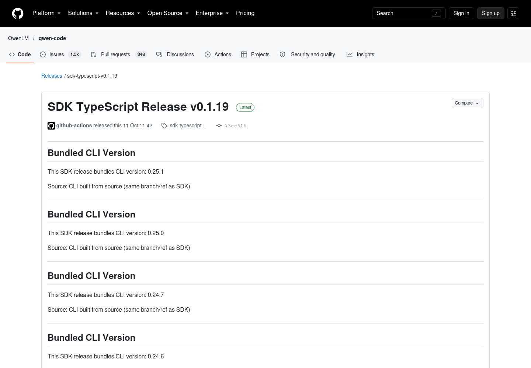Screen dimensions: 531x368
Task: Open the QwenLM owner link
Action: (18, 38)
